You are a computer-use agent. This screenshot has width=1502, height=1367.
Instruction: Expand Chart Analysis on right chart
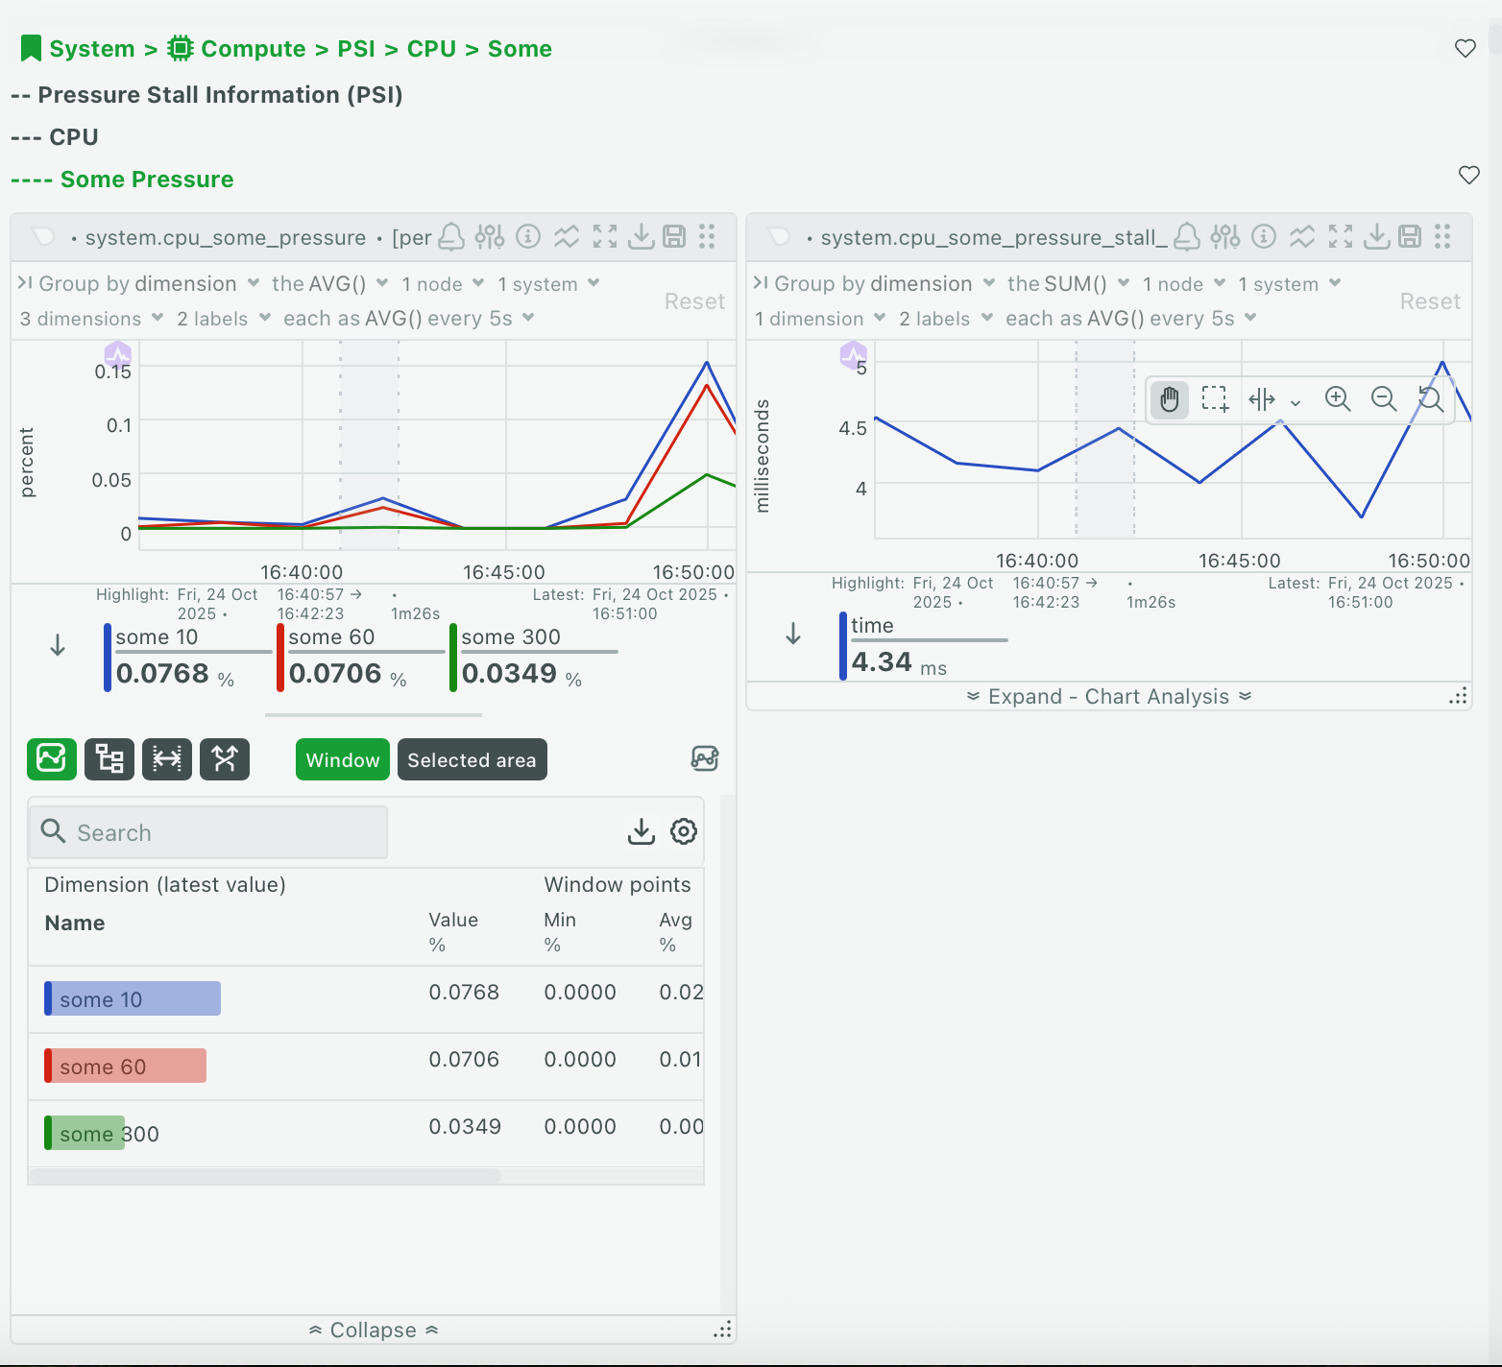(x=1109, y=696)
